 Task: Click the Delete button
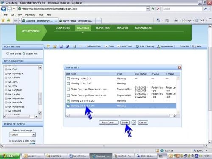tap(125, 123)
